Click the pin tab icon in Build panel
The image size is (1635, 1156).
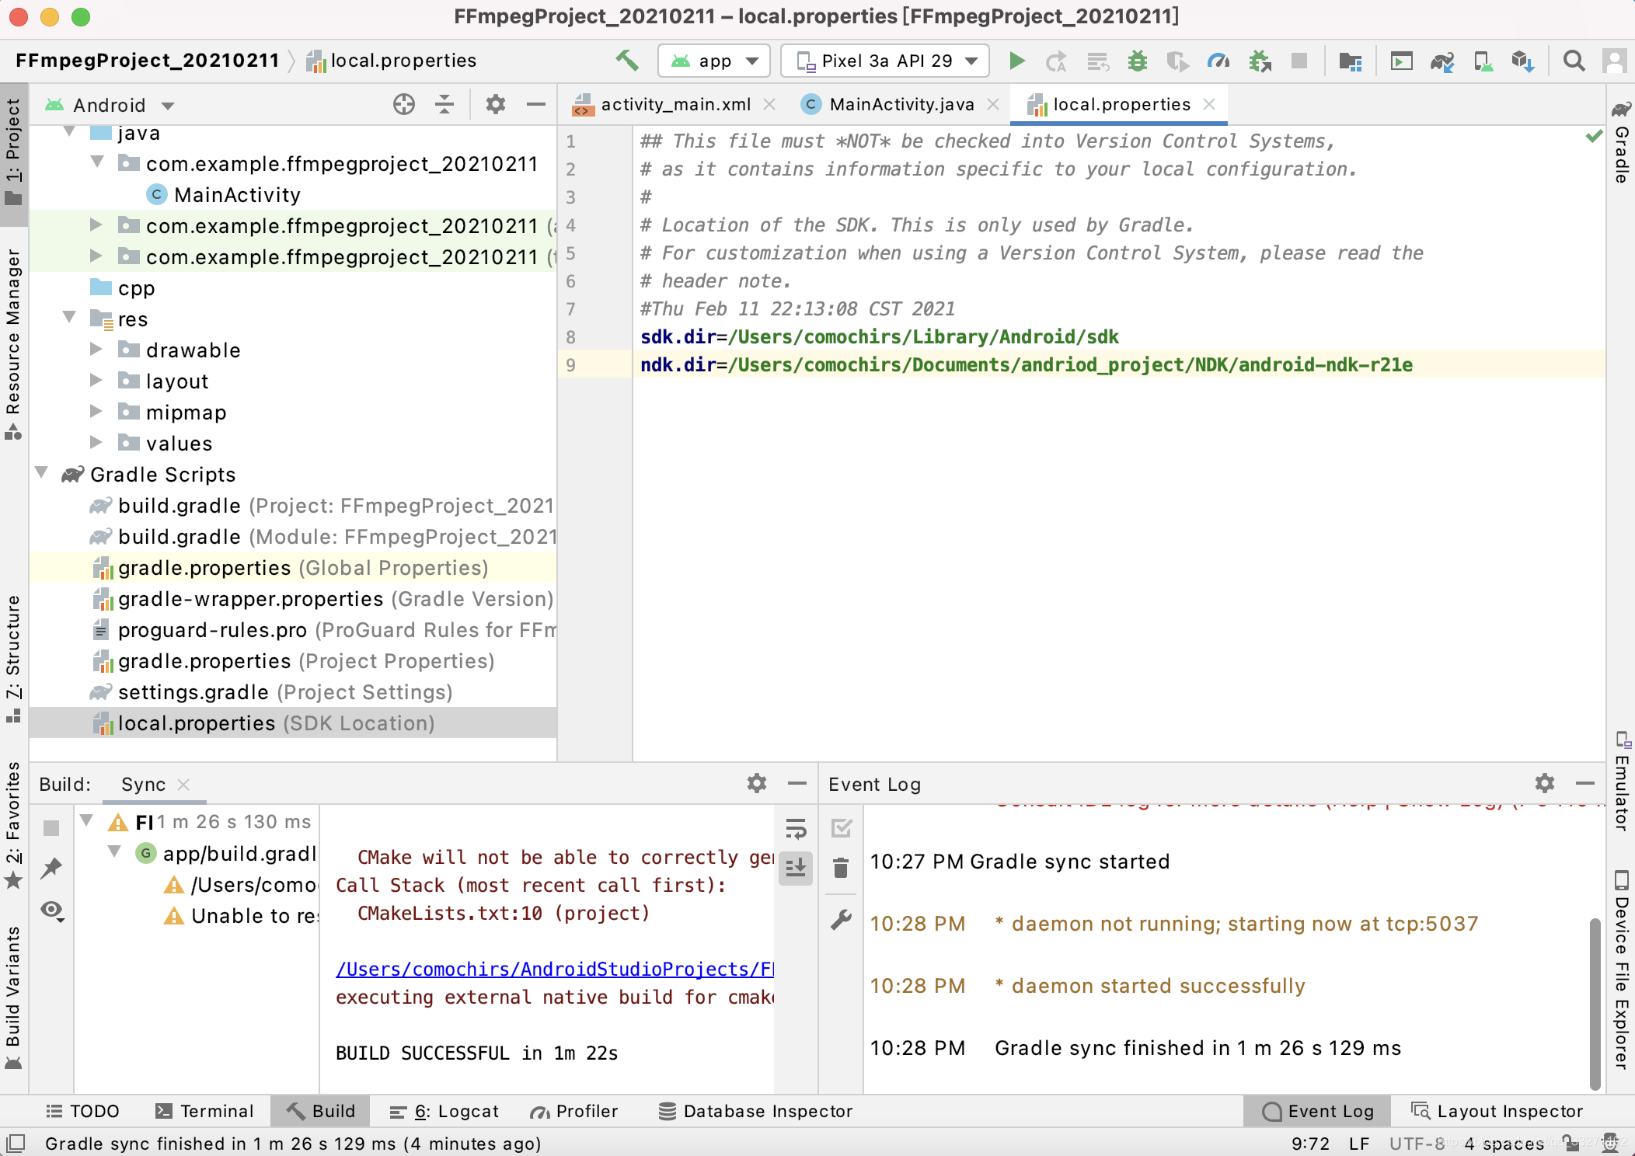(x=51, y=868)
